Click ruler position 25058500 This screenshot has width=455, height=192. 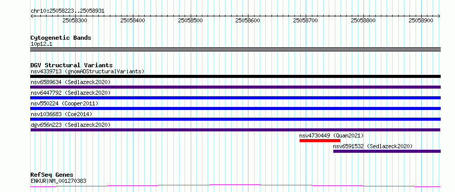pos(190,20)
